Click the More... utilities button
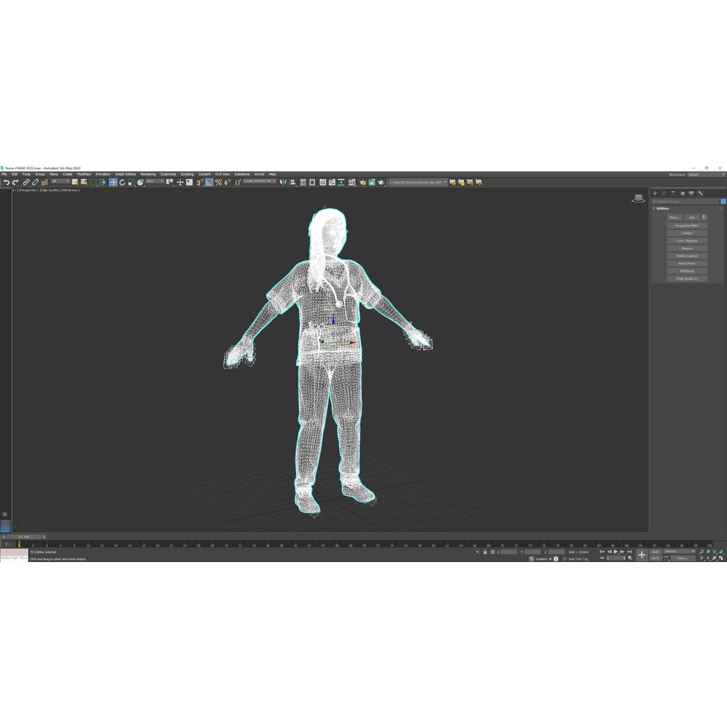727x727 pixels. tap(674, 217)
